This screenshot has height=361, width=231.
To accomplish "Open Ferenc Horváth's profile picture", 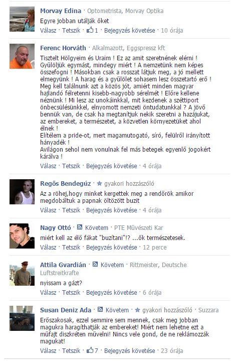I will [x=22, y=56].
